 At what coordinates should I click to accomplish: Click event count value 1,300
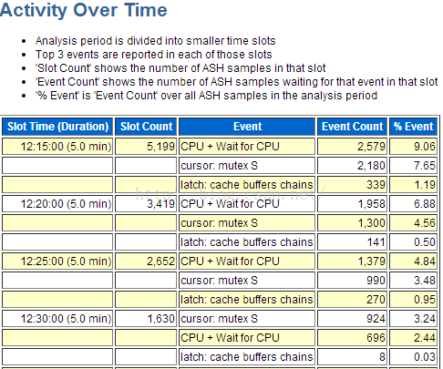[x=372, y=223]
